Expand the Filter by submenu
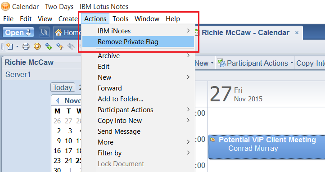325x172 pixels. (x=188, y=153)
